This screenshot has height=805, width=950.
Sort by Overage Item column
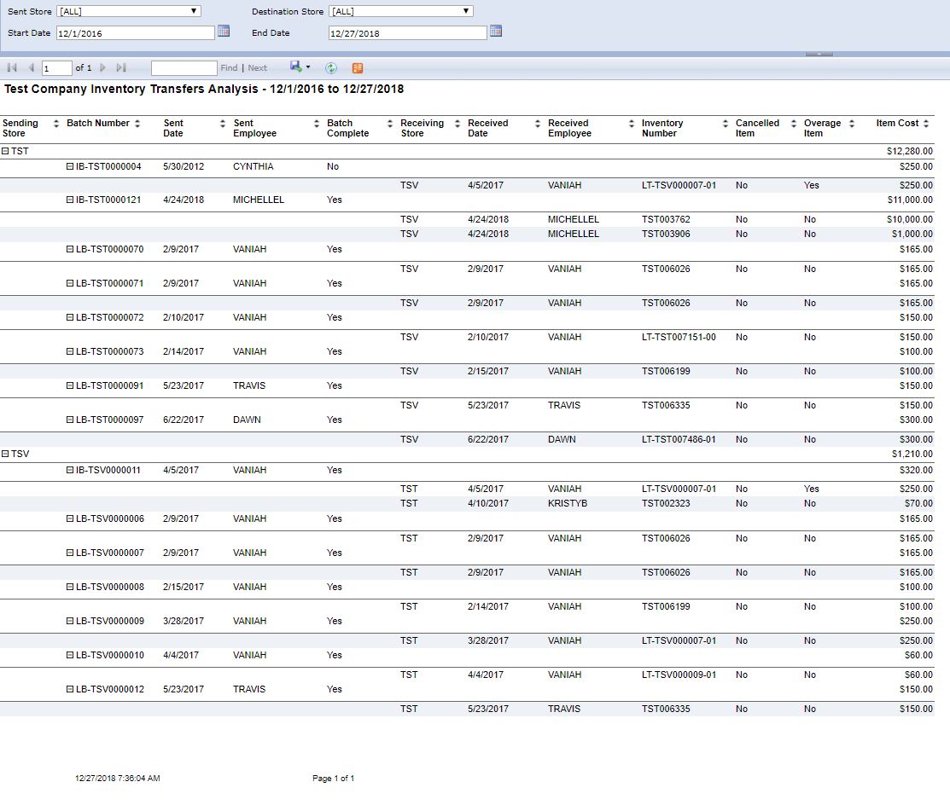tap(851, 124)
